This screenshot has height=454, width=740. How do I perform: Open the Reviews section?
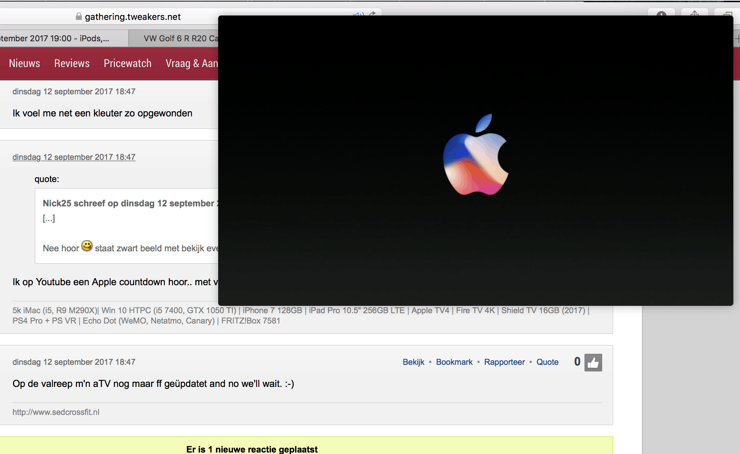coord(72,63)
